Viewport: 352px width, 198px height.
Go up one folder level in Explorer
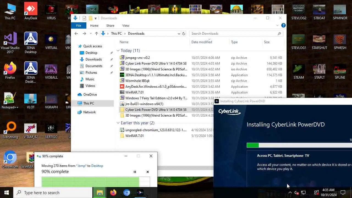point(96,34)
